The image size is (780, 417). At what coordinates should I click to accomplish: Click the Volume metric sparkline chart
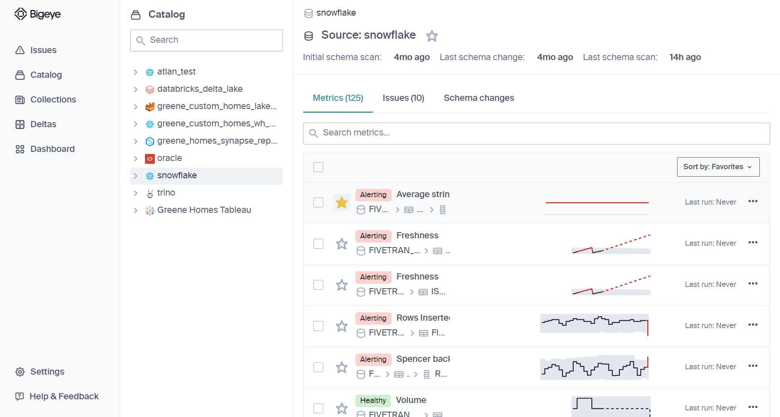coord(611,406)
